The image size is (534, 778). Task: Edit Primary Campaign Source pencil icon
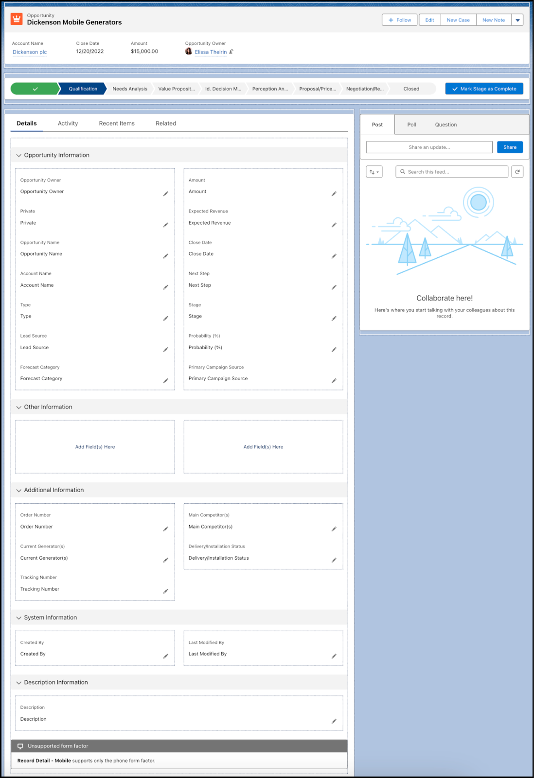point(334,380)
